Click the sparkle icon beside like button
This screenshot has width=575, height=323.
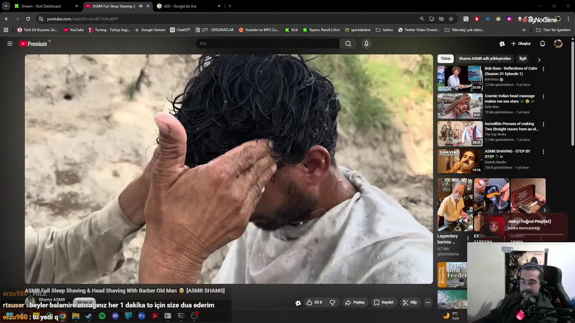pyautogui.click(x=298, y=303)
